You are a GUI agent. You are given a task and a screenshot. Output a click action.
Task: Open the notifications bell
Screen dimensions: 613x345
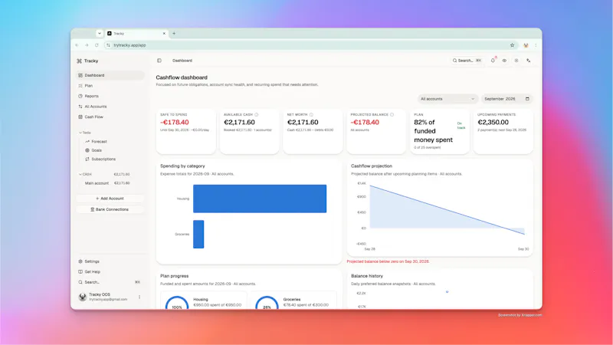click(493, 61)
